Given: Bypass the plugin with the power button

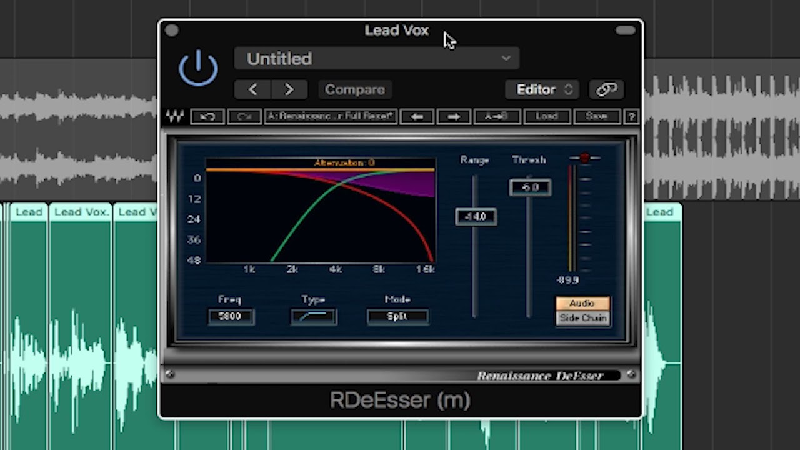Looking at the screenshot, I should tap(198, 68).
